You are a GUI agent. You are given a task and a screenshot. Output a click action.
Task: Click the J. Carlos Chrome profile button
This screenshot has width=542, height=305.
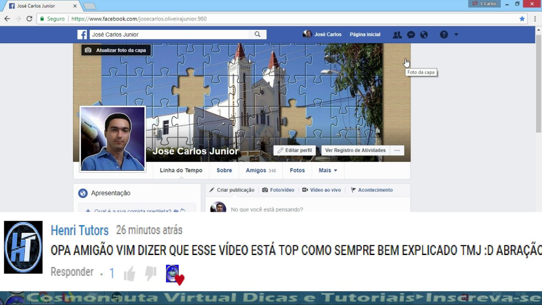484,4
